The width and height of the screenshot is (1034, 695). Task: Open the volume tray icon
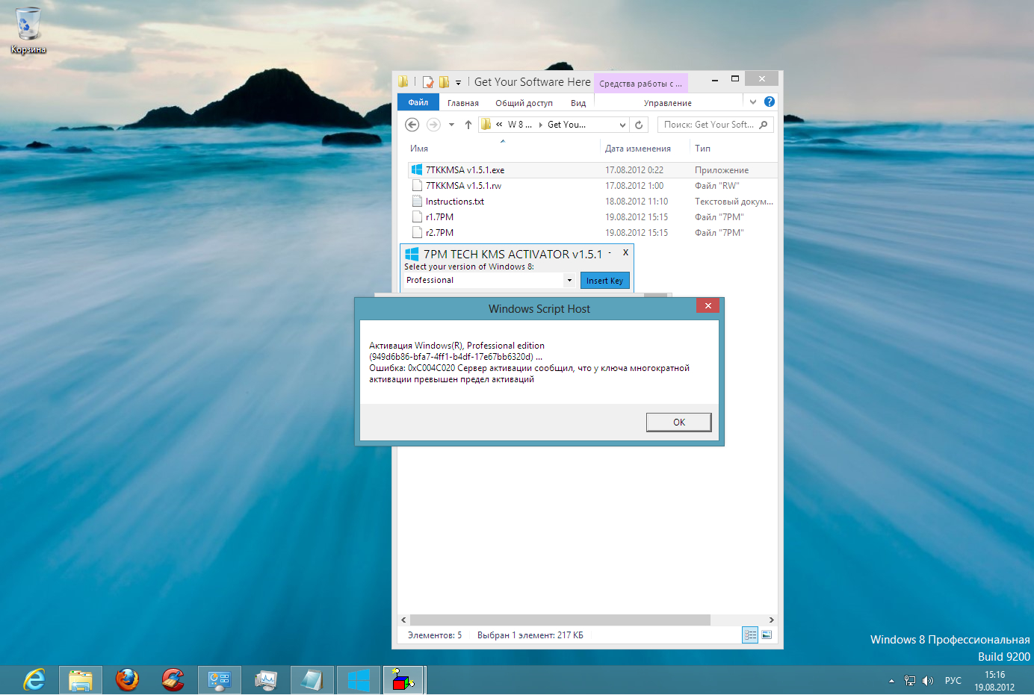click(x=928, y=681)
